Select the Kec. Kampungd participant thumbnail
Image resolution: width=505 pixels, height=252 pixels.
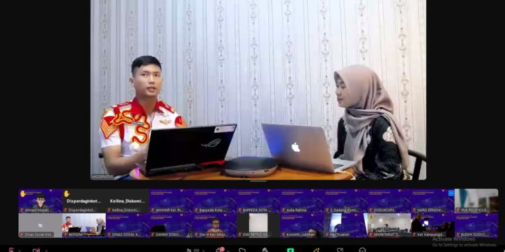pos(433,225)
